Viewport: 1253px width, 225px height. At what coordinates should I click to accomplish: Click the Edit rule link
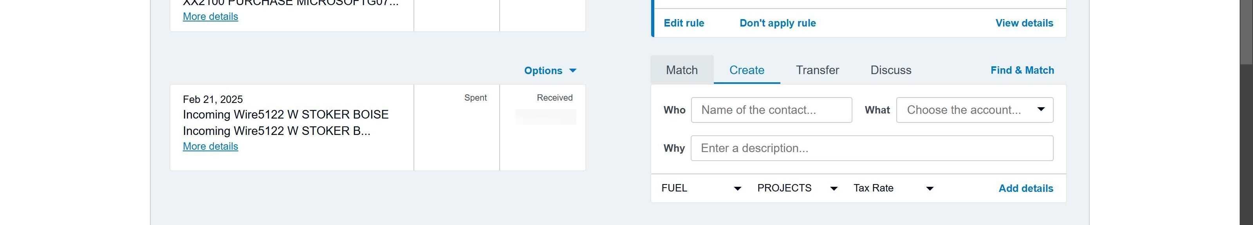click(x=683, y=23)
